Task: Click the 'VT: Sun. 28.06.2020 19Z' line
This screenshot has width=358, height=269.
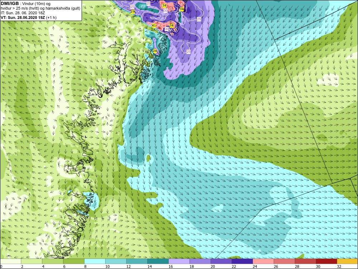Action: (x=23, y=18)
